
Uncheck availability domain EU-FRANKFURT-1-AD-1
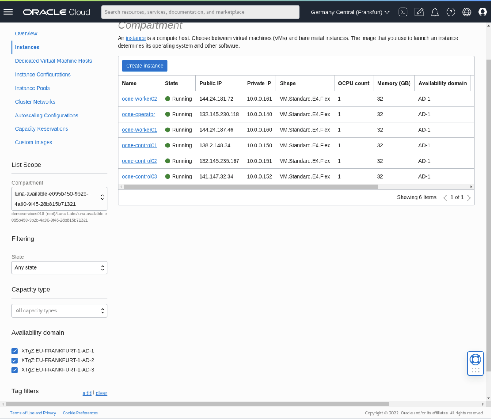tap(14, 351)
